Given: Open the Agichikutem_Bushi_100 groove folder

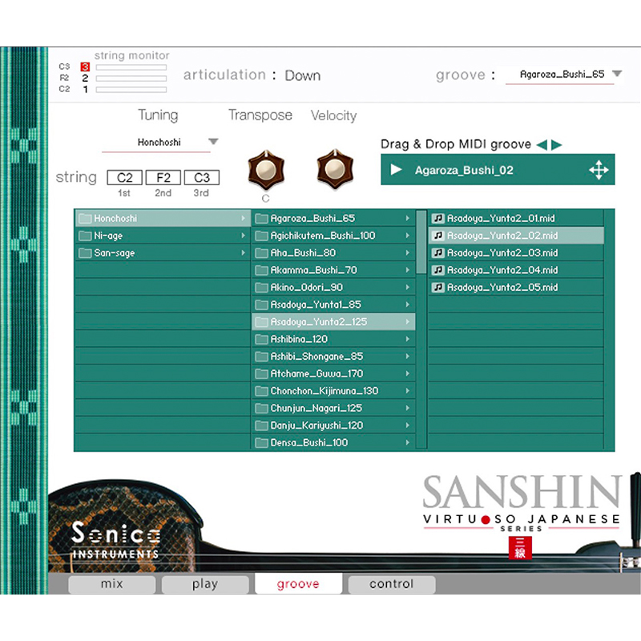Looking at the screenshot, I should point(333,236).
